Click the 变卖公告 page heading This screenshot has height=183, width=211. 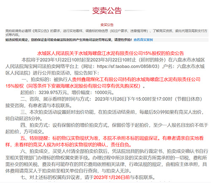coord(107,11)
